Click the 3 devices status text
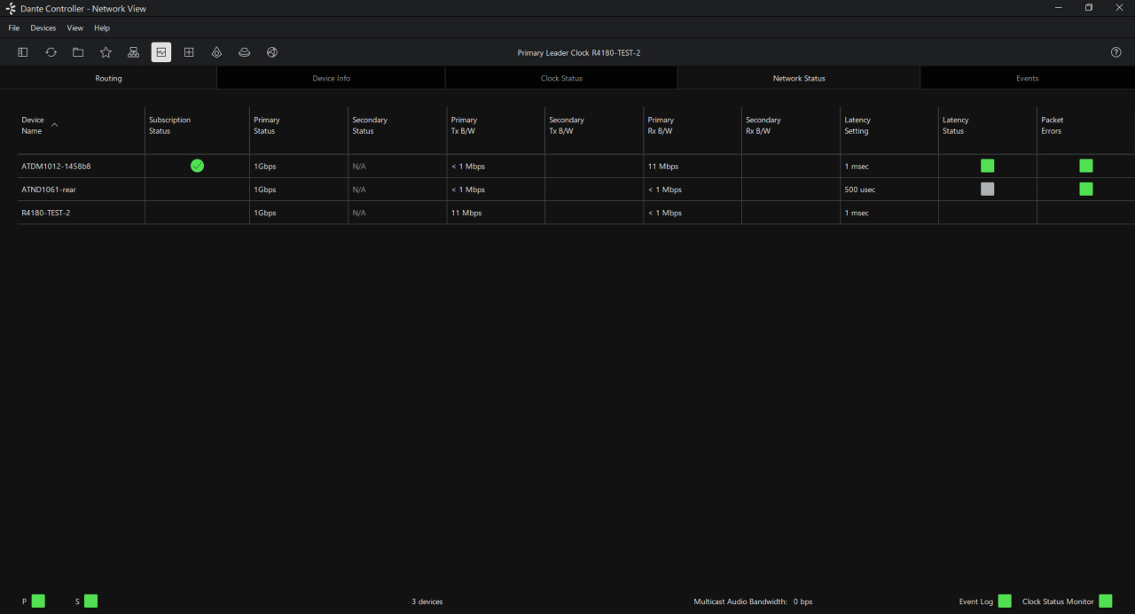The width and height of the screenshot is (1135, 614). coord(427,602)
